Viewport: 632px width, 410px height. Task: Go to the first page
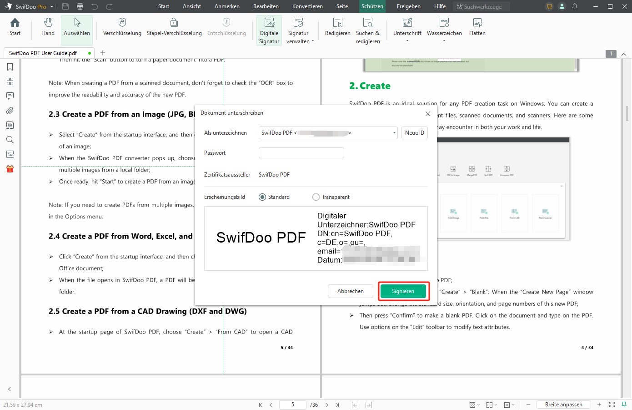point(261,405)
